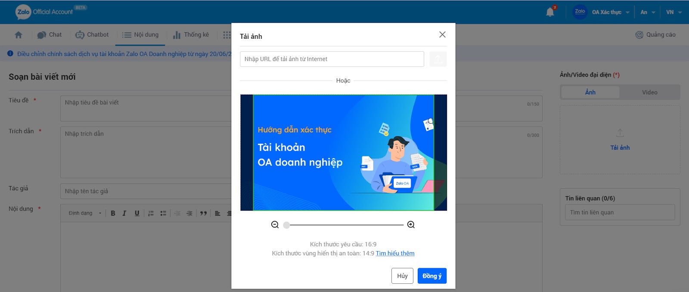Toggle italic formatting in editor
Viewport: 689px width, 292px height.
pyautogui.click(x=124, y=213)
